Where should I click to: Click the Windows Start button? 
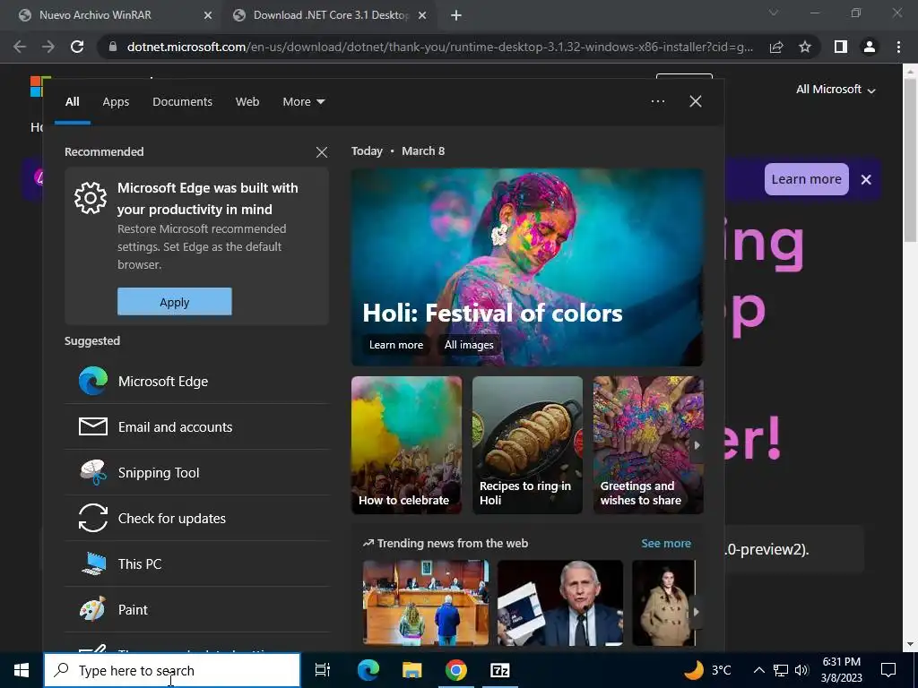point(22,670)
